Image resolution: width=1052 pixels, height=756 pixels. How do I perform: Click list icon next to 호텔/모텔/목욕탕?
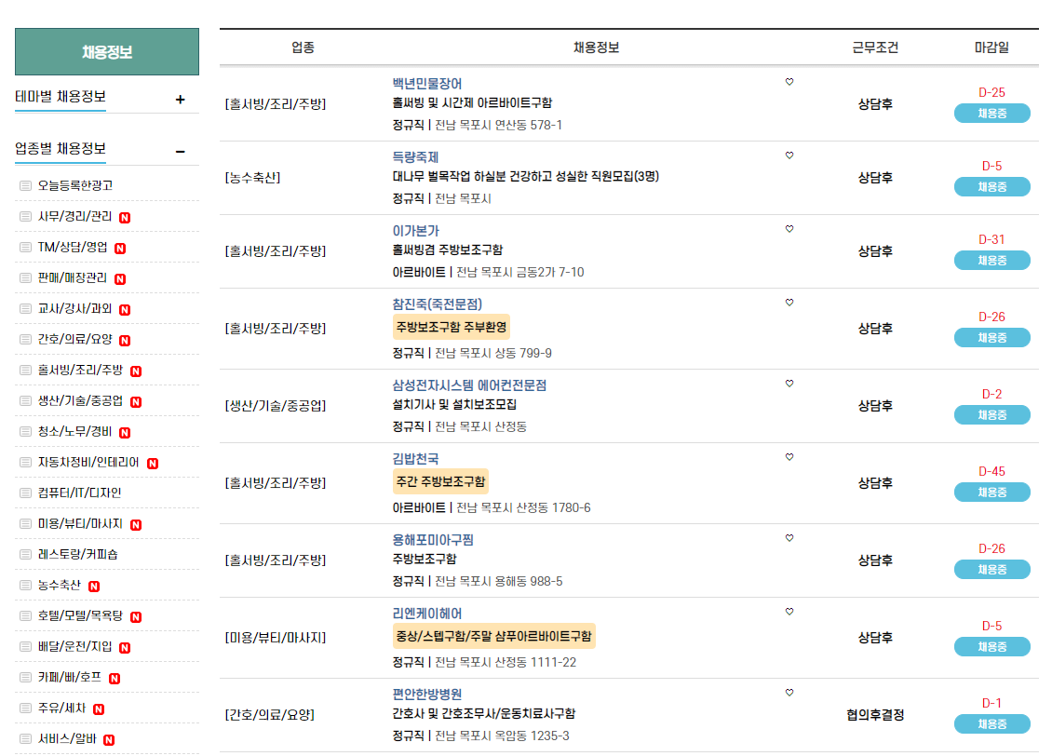click(25, 616)
